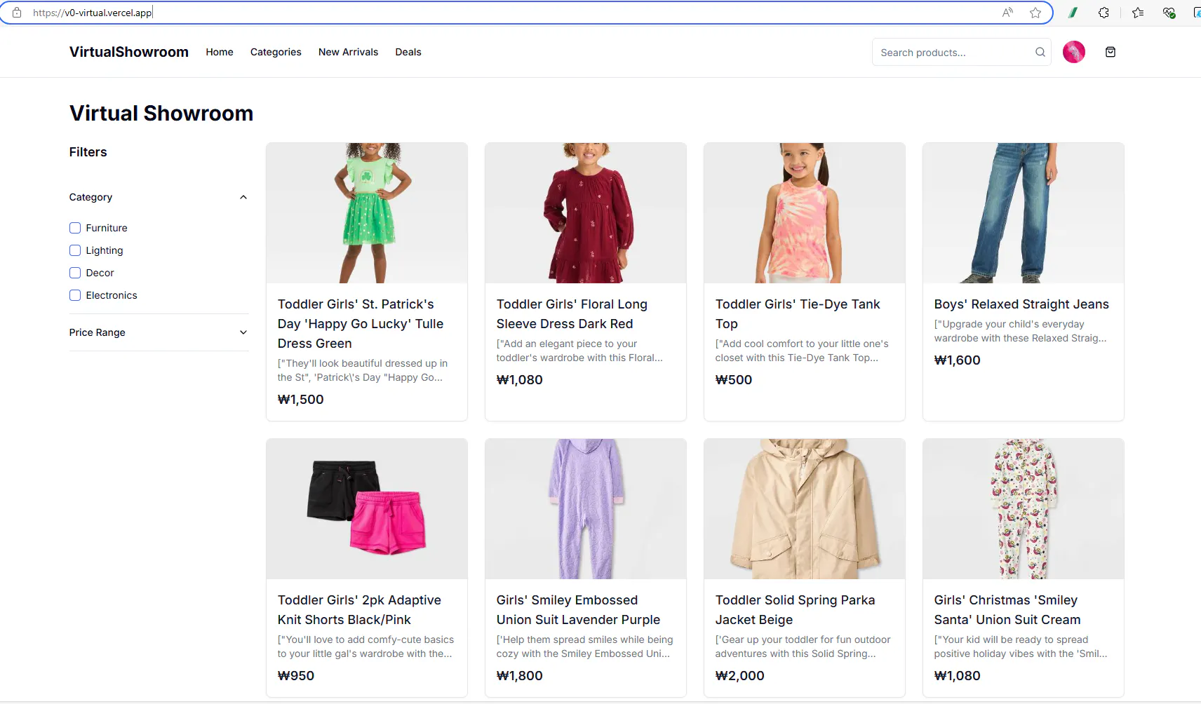Expand the Price Range filter
The width and height of the screenshot is (1201, 704).
(x=243, y=332)
